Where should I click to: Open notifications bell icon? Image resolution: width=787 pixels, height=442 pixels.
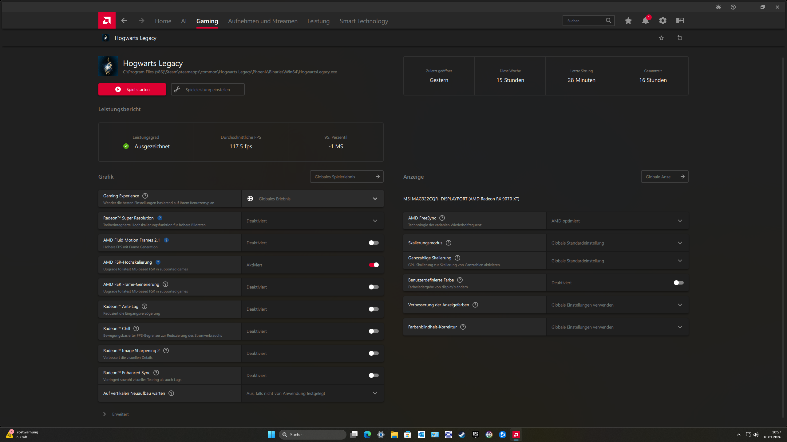tap(645, 21)
